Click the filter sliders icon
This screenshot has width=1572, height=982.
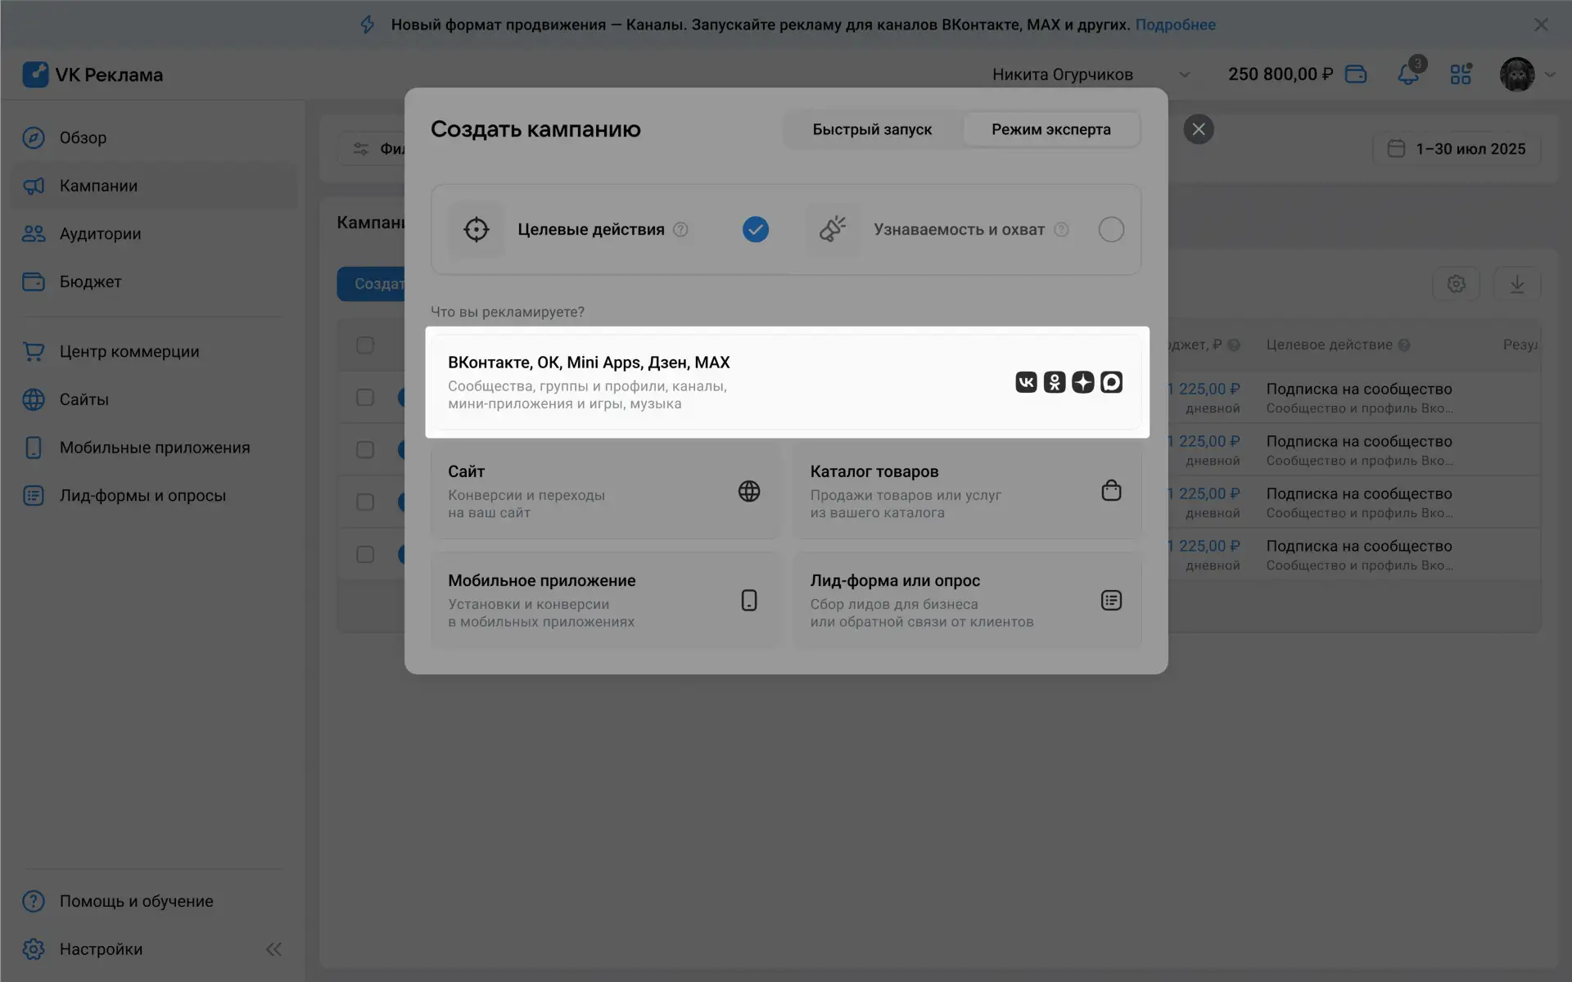(x=361, y=149)
